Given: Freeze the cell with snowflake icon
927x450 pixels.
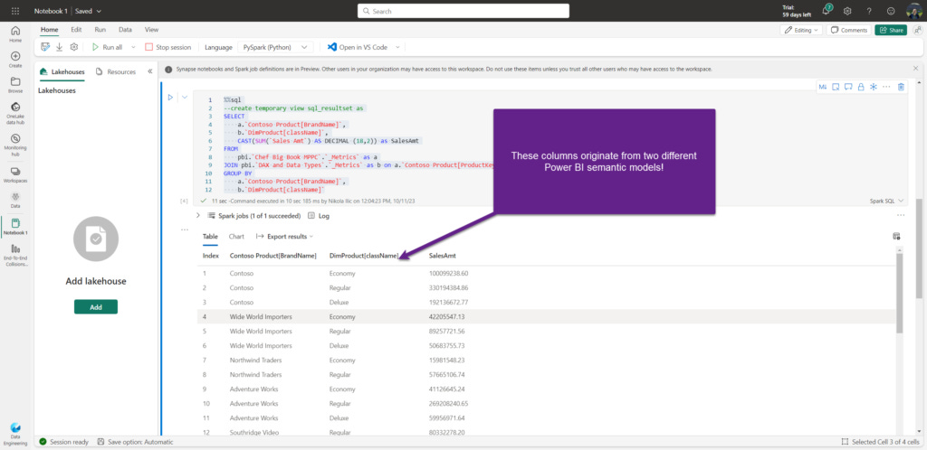Looking at the screenshot, I should click(x=873, y=87).
